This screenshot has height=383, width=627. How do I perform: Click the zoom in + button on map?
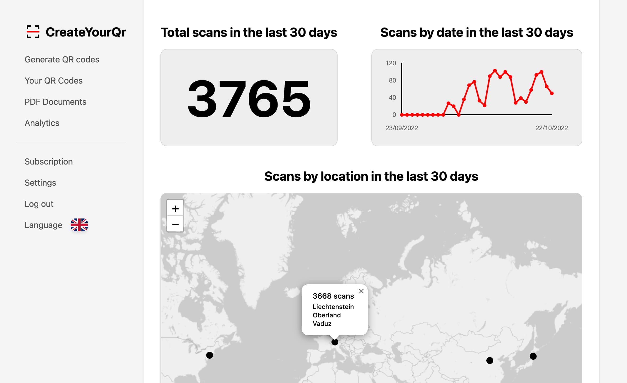[175, 208]
